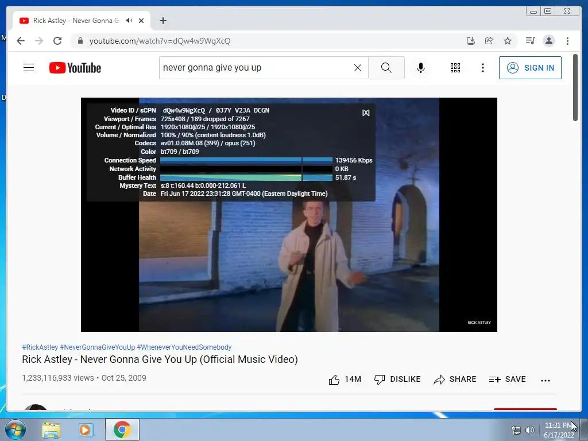Open Chrome media controls
This screenshot has width=588, height=441.
pyautogui.click(x=530, y=41)
